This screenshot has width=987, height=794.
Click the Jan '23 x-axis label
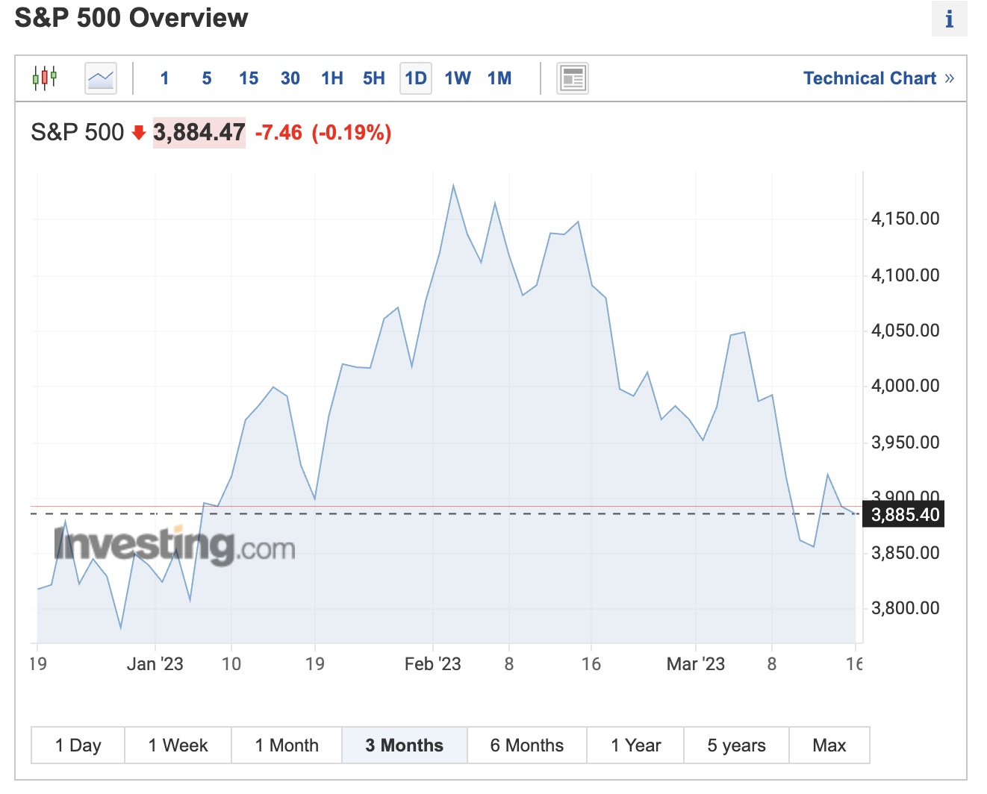click(155, 663)
